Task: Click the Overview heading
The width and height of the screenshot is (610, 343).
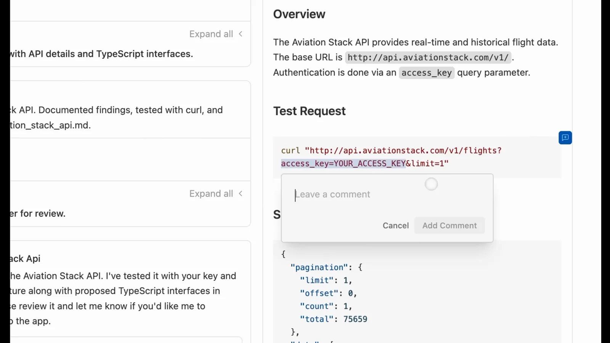Action: [x=299, y=14]
